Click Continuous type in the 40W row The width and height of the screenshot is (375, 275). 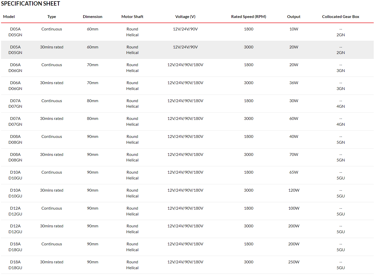[52, 136]
